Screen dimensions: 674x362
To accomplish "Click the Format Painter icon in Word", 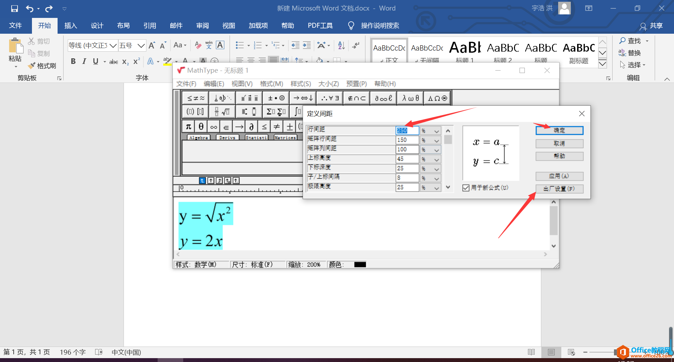I will coord(32,66).
